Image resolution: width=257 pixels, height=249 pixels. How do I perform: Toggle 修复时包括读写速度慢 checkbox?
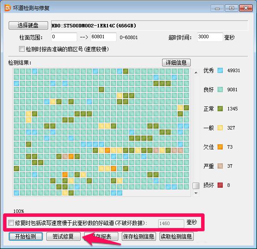[11, 223]
